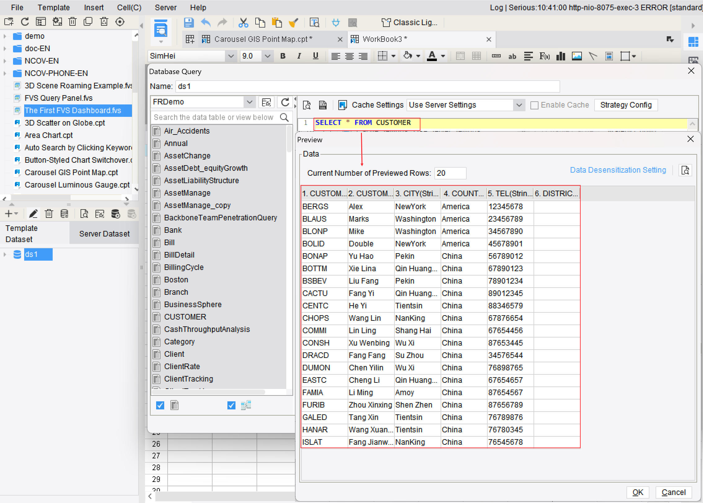Open the Data Desensitization Setting link

[618, 170]
